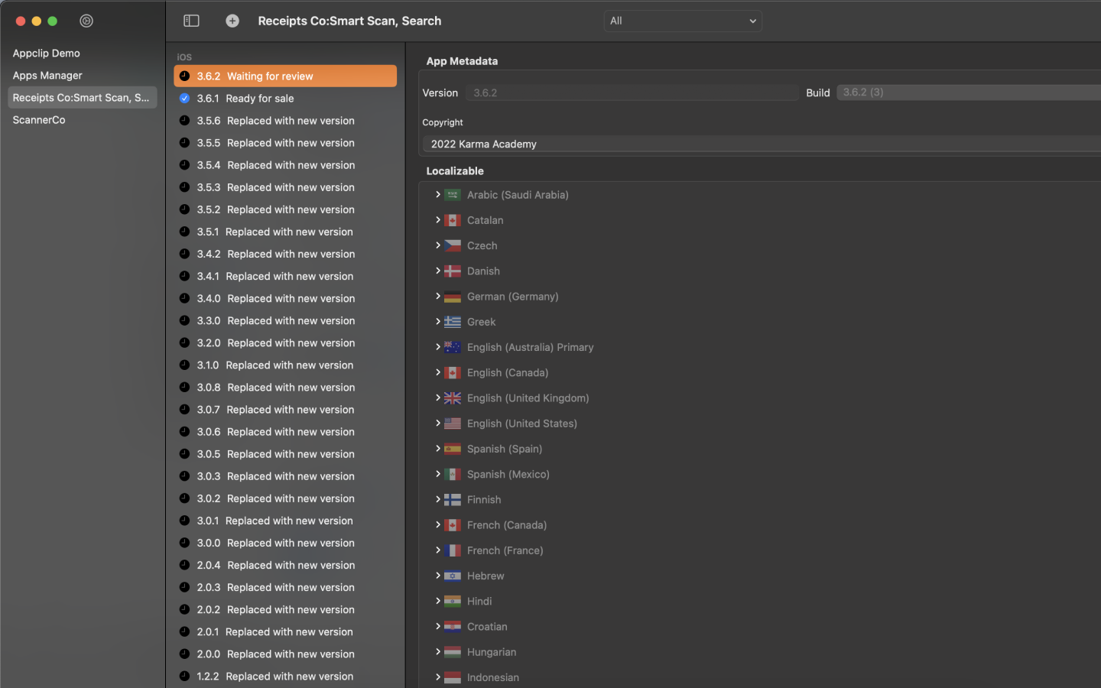Click the Czech flag icon
The width and height of the screenshot is (1101, 688).
tap(453, 245)
